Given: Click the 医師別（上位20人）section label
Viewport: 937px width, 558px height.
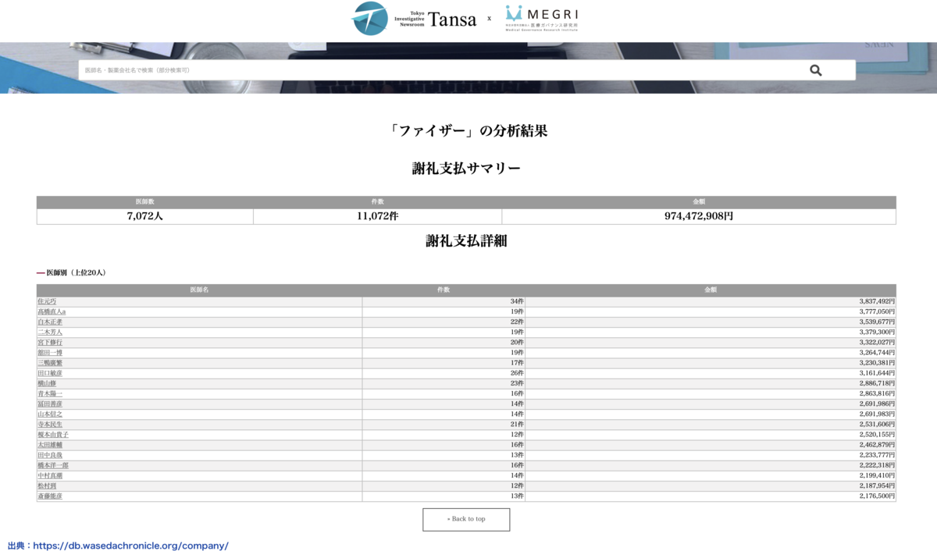Looking at the screenshot, I should [76, 273].
